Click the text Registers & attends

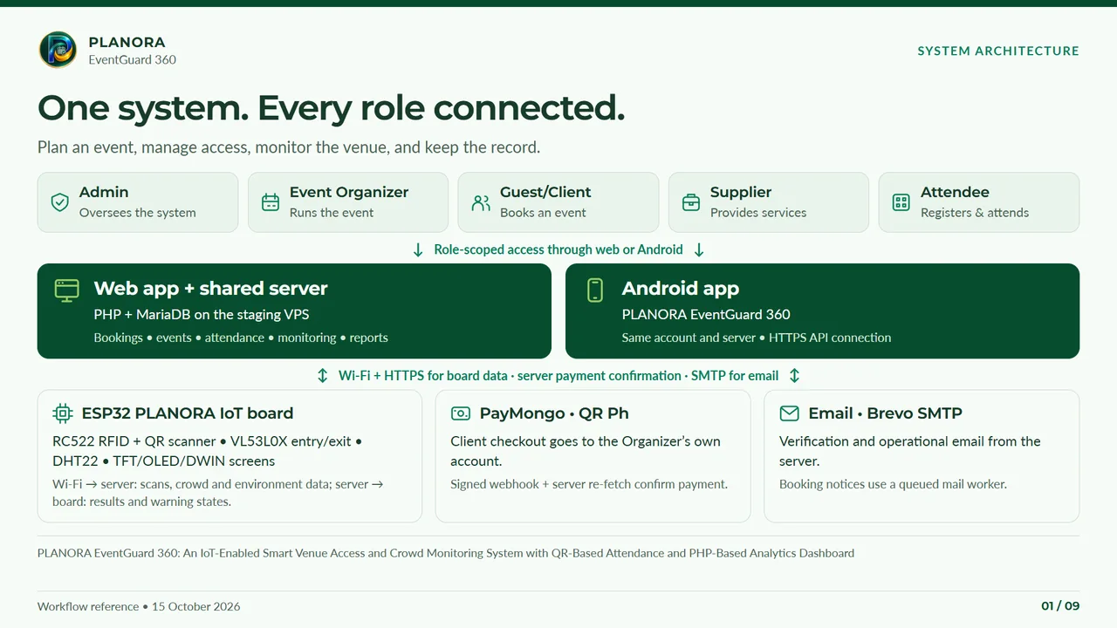pos(975,213)
